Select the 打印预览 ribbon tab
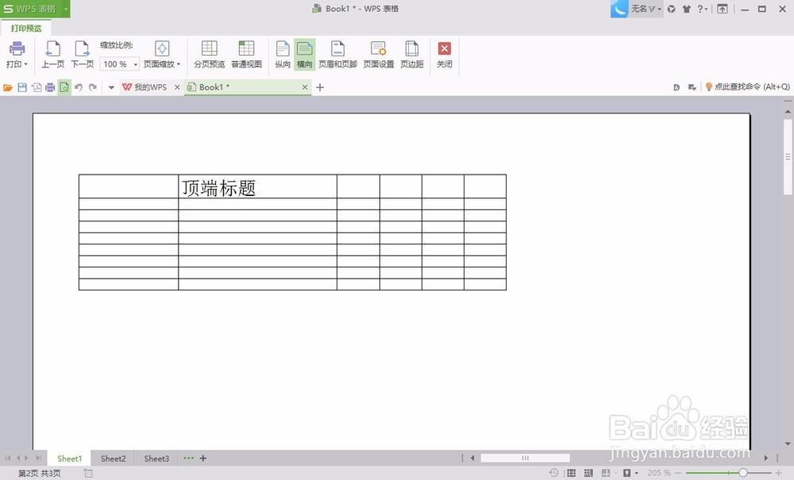The height and width of the screenshot is (480, 794). [26, 29]
